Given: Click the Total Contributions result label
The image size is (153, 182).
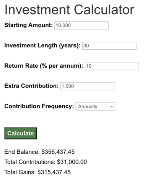Looking at the screenshot, I should (30, 162).
